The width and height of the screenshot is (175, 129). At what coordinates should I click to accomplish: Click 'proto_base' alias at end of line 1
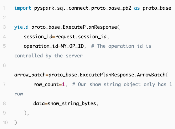(157, 8)
